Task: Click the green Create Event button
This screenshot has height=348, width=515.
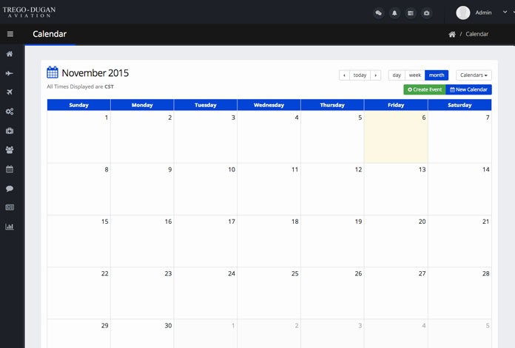Action: coord(424,89)
